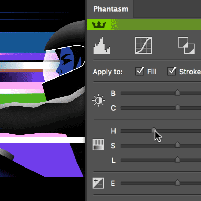
Task: Toggle the Stroke checkbox
Action: tap(172, 71)
